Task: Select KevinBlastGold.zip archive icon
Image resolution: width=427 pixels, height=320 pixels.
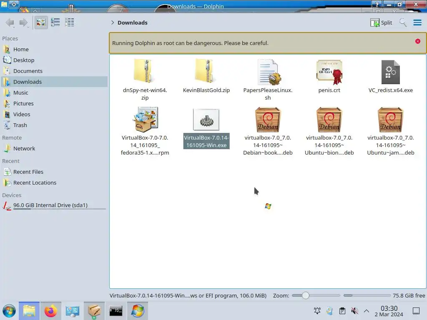Action: point(206,71)
